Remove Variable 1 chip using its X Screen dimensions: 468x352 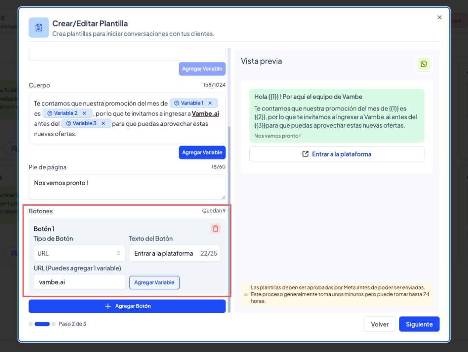210,103
